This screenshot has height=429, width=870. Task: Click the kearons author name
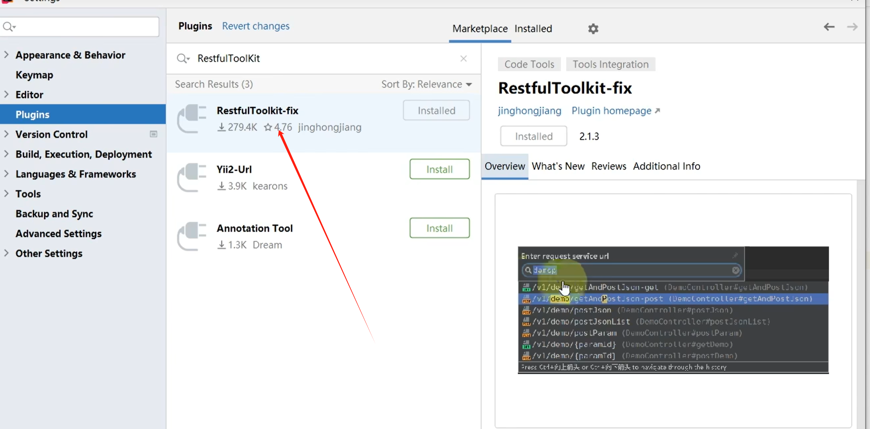(270, 186)
